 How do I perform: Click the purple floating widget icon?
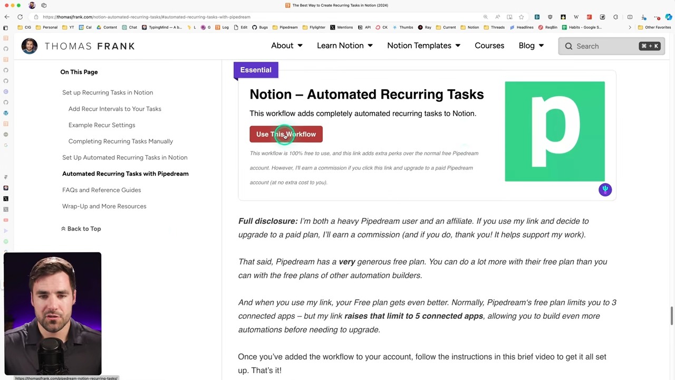[x=605, y=189]
